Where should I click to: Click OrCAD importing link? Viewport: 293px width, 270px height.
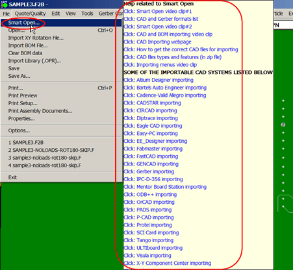(x=149, y=202)
